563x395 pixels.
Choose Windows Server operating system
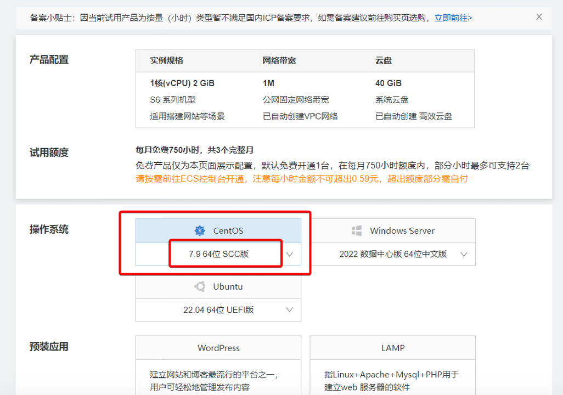pyautogui.click(x=393, y=230)
